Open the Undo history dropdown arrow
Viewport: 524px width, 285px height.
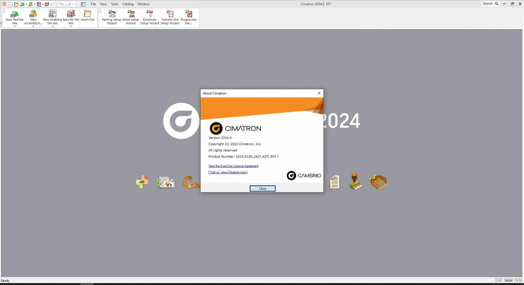pyautogui.click(x=65, y=4)
